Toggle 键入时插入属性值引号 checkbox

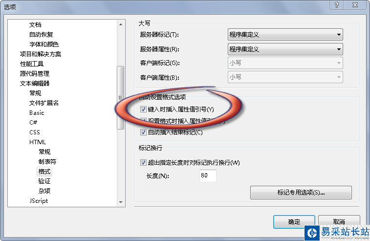(x=143, y=109)
